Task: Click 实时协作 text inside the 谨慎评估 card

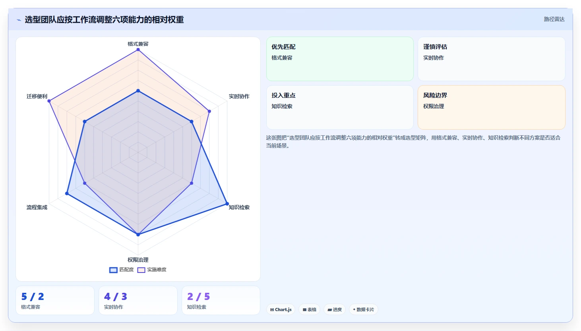Action: (x=434, y=58)
